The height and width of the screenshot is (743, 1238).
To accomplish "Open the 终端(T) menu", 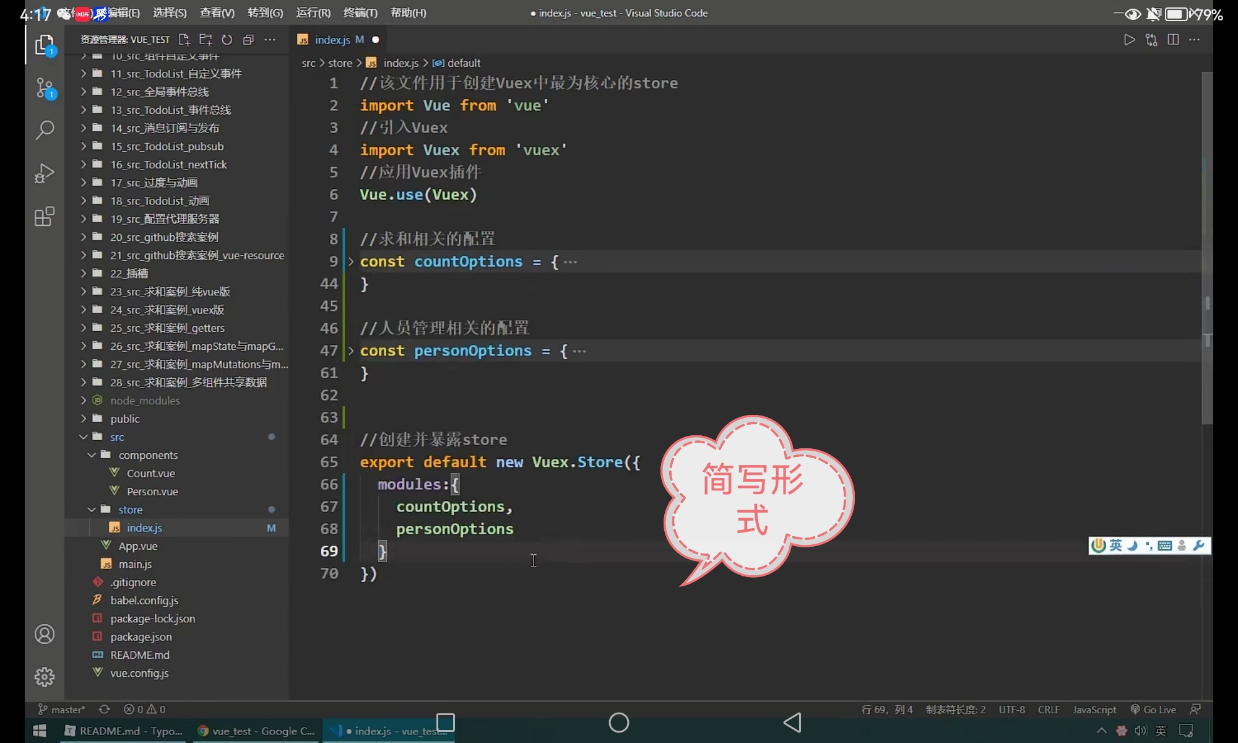I will 360,13.
